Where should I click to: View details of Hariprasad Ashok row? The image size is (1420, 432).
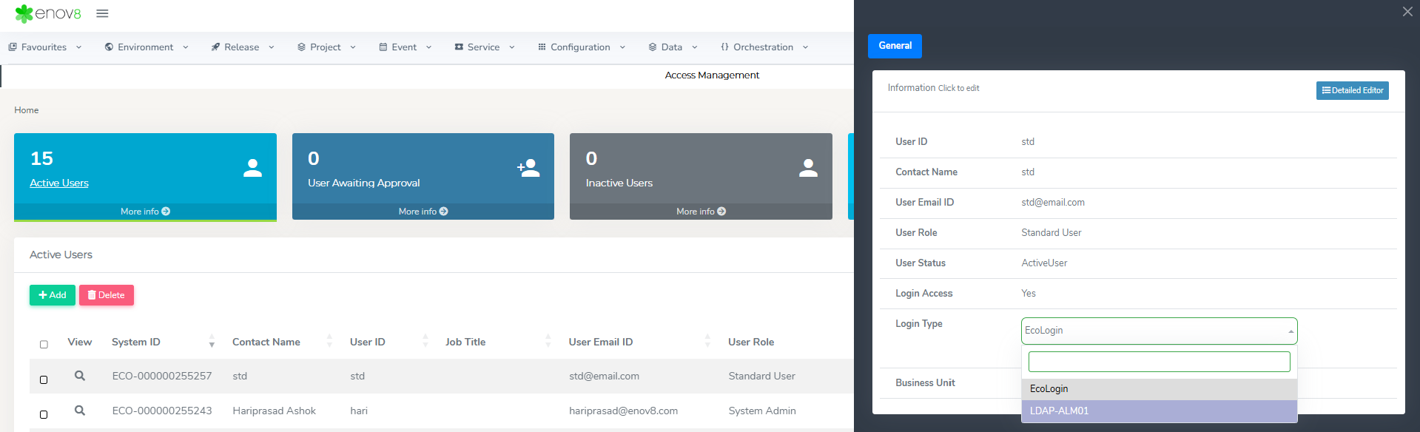[x=80, y=411]
